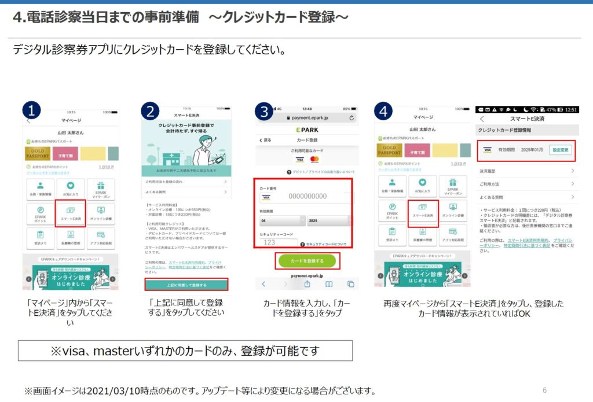This screenshot has width=593, height=402.
Task: Open デビット/プリペイドのお取り扱い help link
Action: click(321, 172)
